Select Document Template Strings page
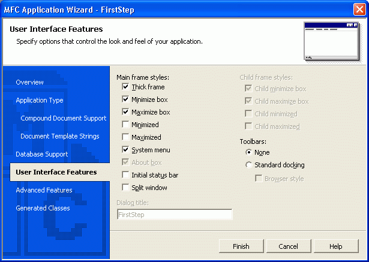This screenshot has height=262, width=369. (x=59, y=136)
